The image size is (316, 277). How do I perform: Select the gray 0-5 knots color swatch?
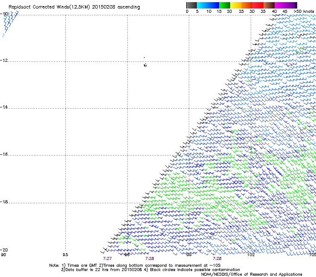click(x=191, y=5)
